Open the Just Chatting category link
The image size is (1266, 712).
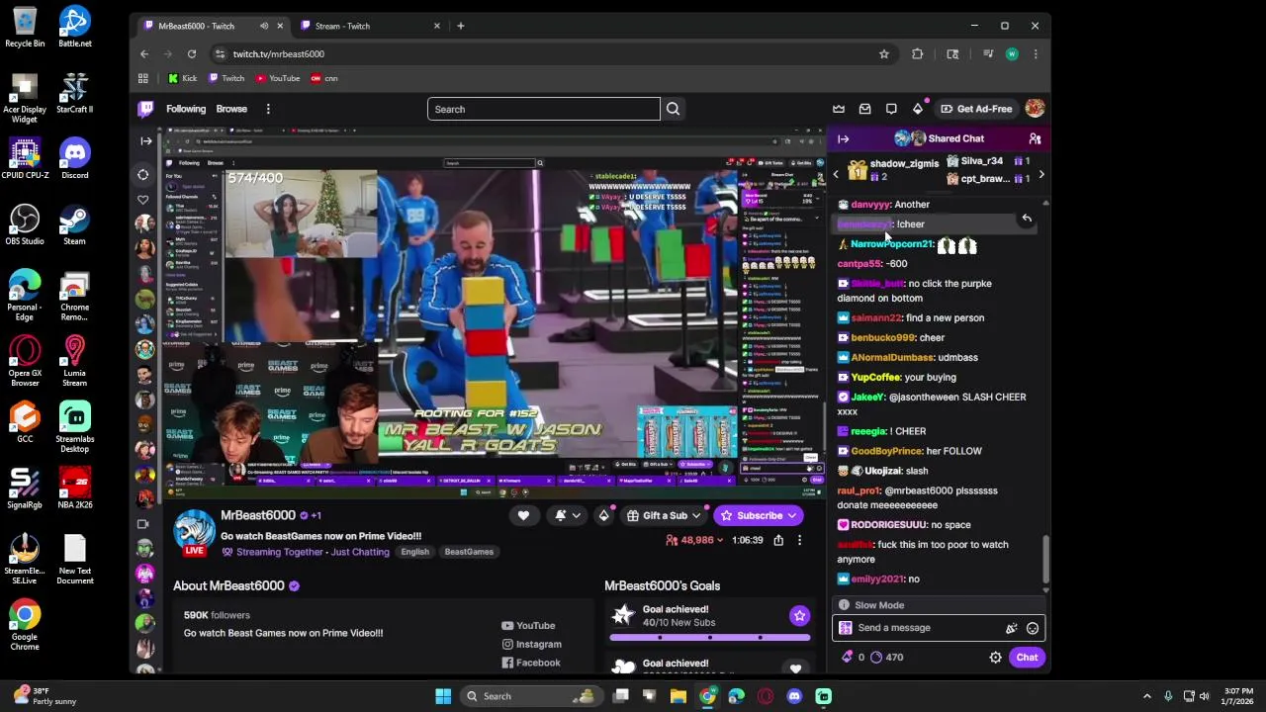tap(360, 552)
